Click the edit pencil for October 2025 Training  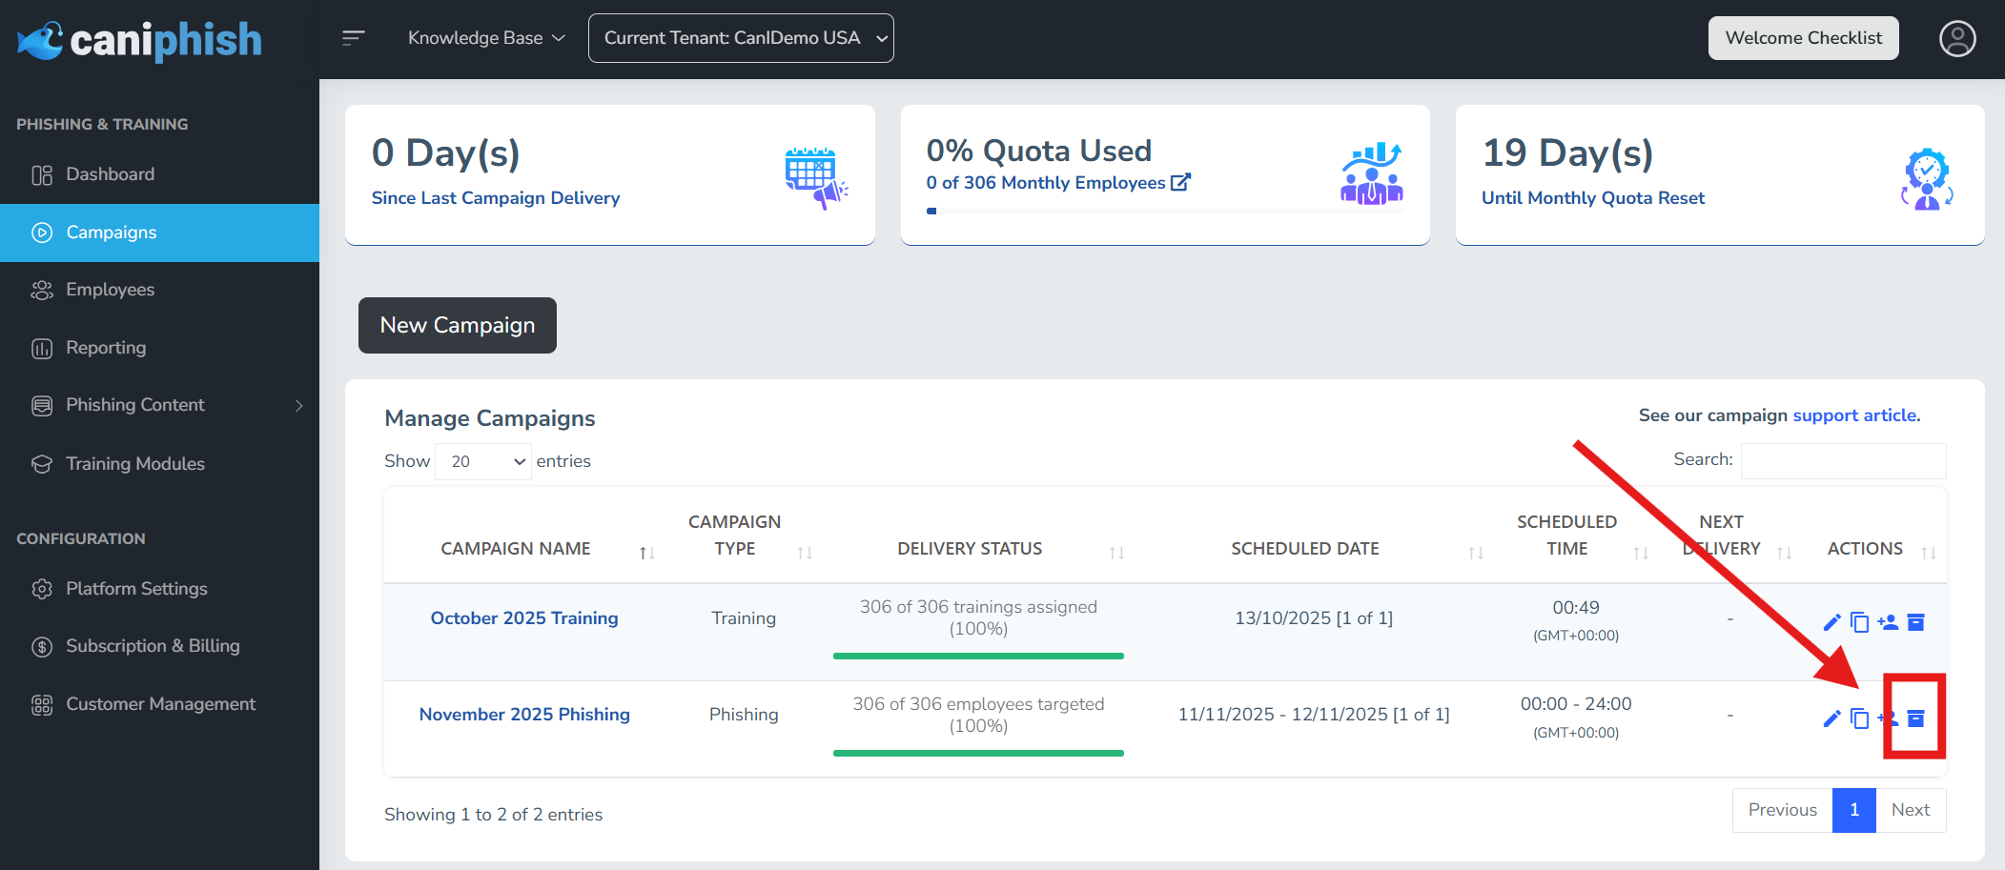(x=1831, y=622)
